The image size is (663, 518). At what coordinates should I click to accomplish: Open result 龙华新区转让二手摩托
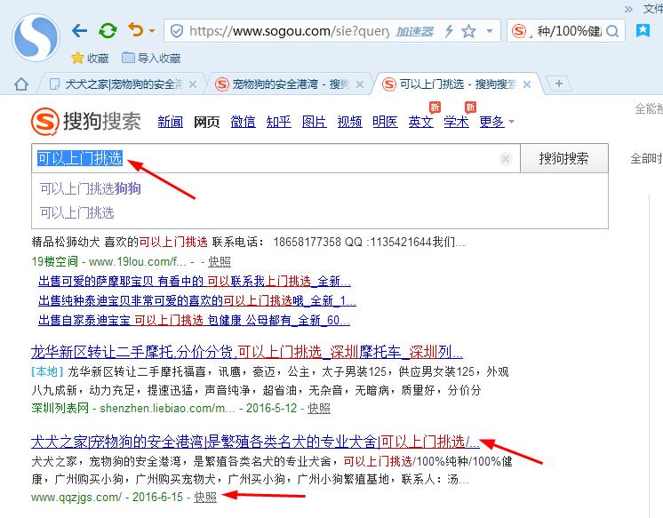point(247,352)
